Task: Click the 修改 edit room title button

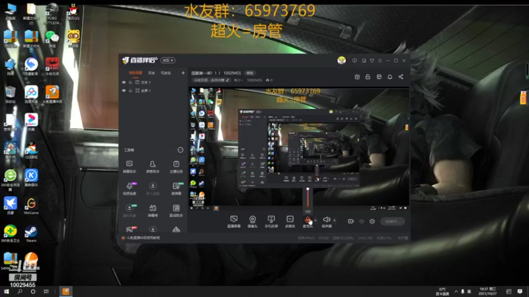Action: coord(250,73)
